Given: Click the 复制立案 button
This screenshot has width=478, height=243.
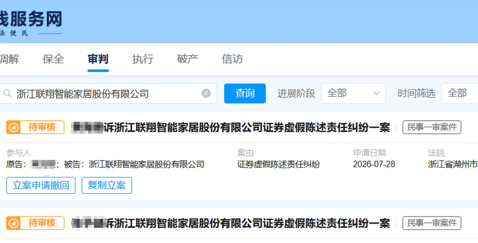Looking at the screenshot, I should [107, 185].
